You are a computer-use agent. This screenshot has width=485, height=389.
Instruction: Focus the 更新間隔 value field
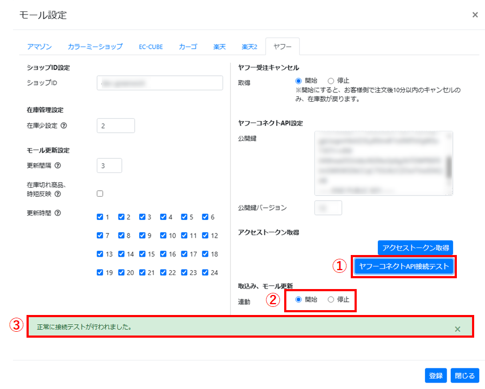[109, 165]
